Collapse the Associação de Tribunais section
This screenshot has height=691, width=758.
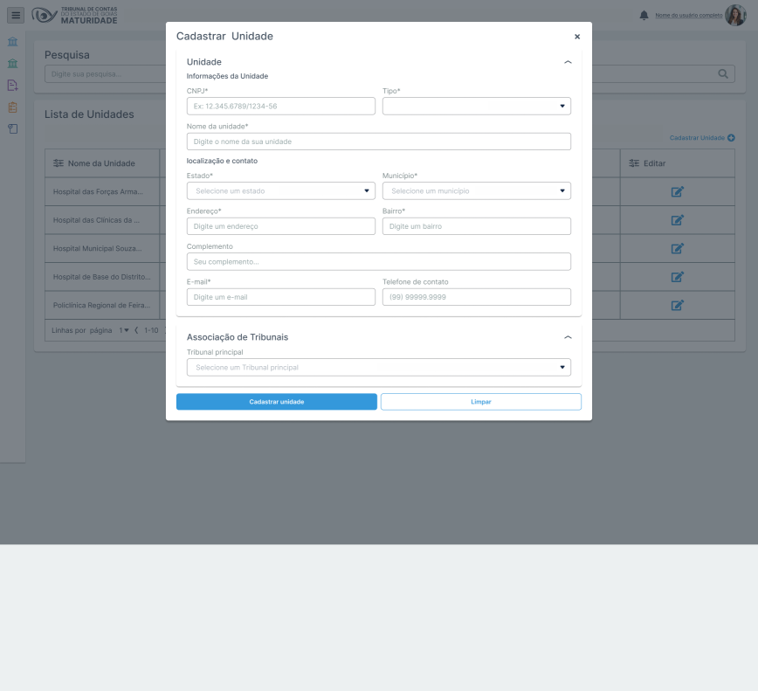click(x=568, y=337)
